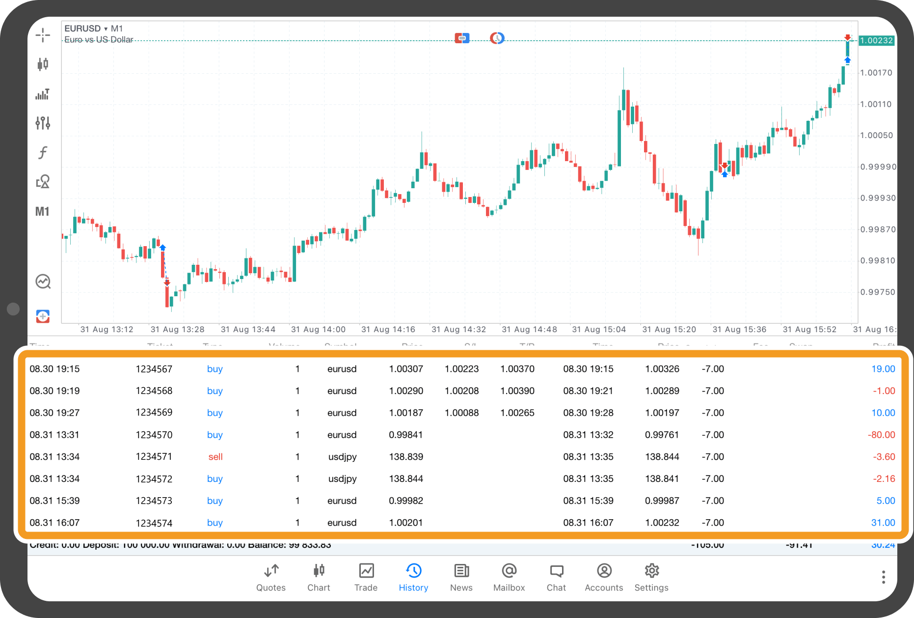
Task: Tap the add/new order plus icon
Action: coord(43,316)
